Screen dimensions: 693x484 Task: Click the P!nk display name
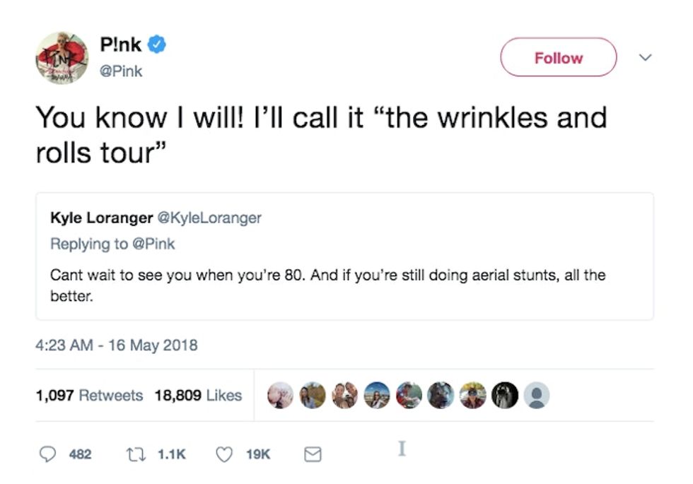[x=121, y=46]
